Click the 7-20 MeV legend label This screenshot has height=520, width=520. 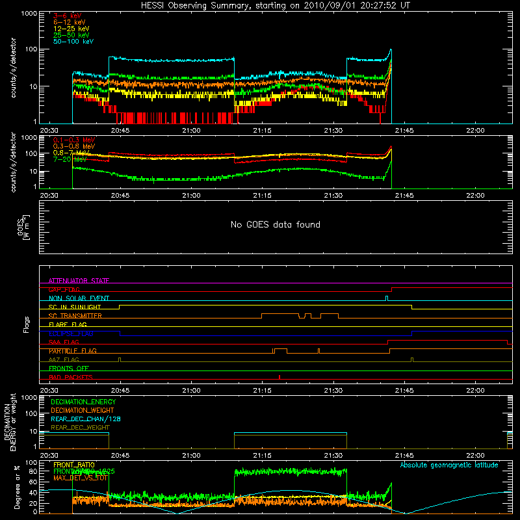70,159
